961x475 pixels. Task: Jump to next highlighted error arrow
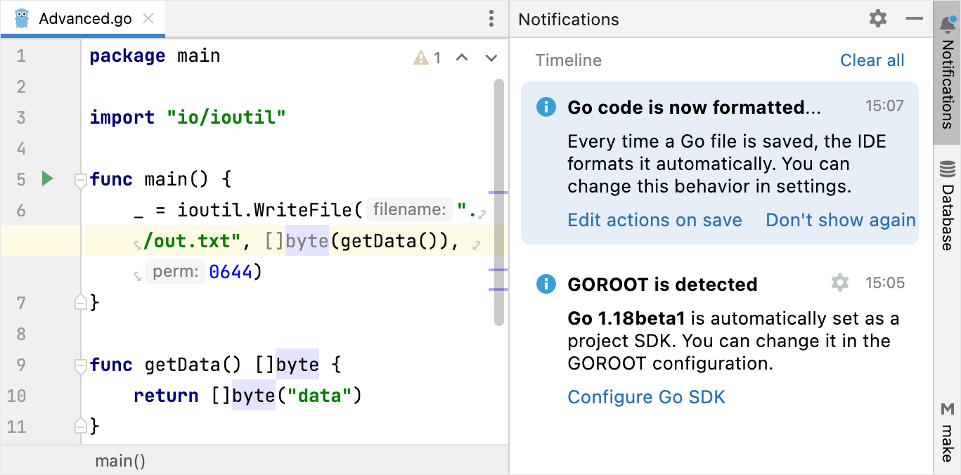[x=491, y=58]
